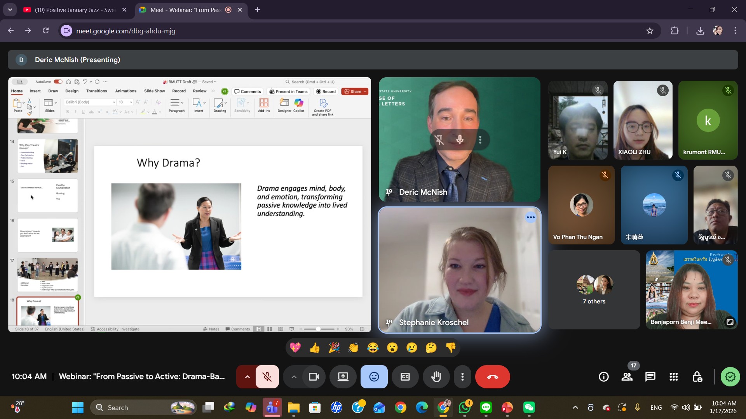Click the meet.google.com address bar
The height and width of the screenshot is (419, 746).
click(x=125, y=31)
